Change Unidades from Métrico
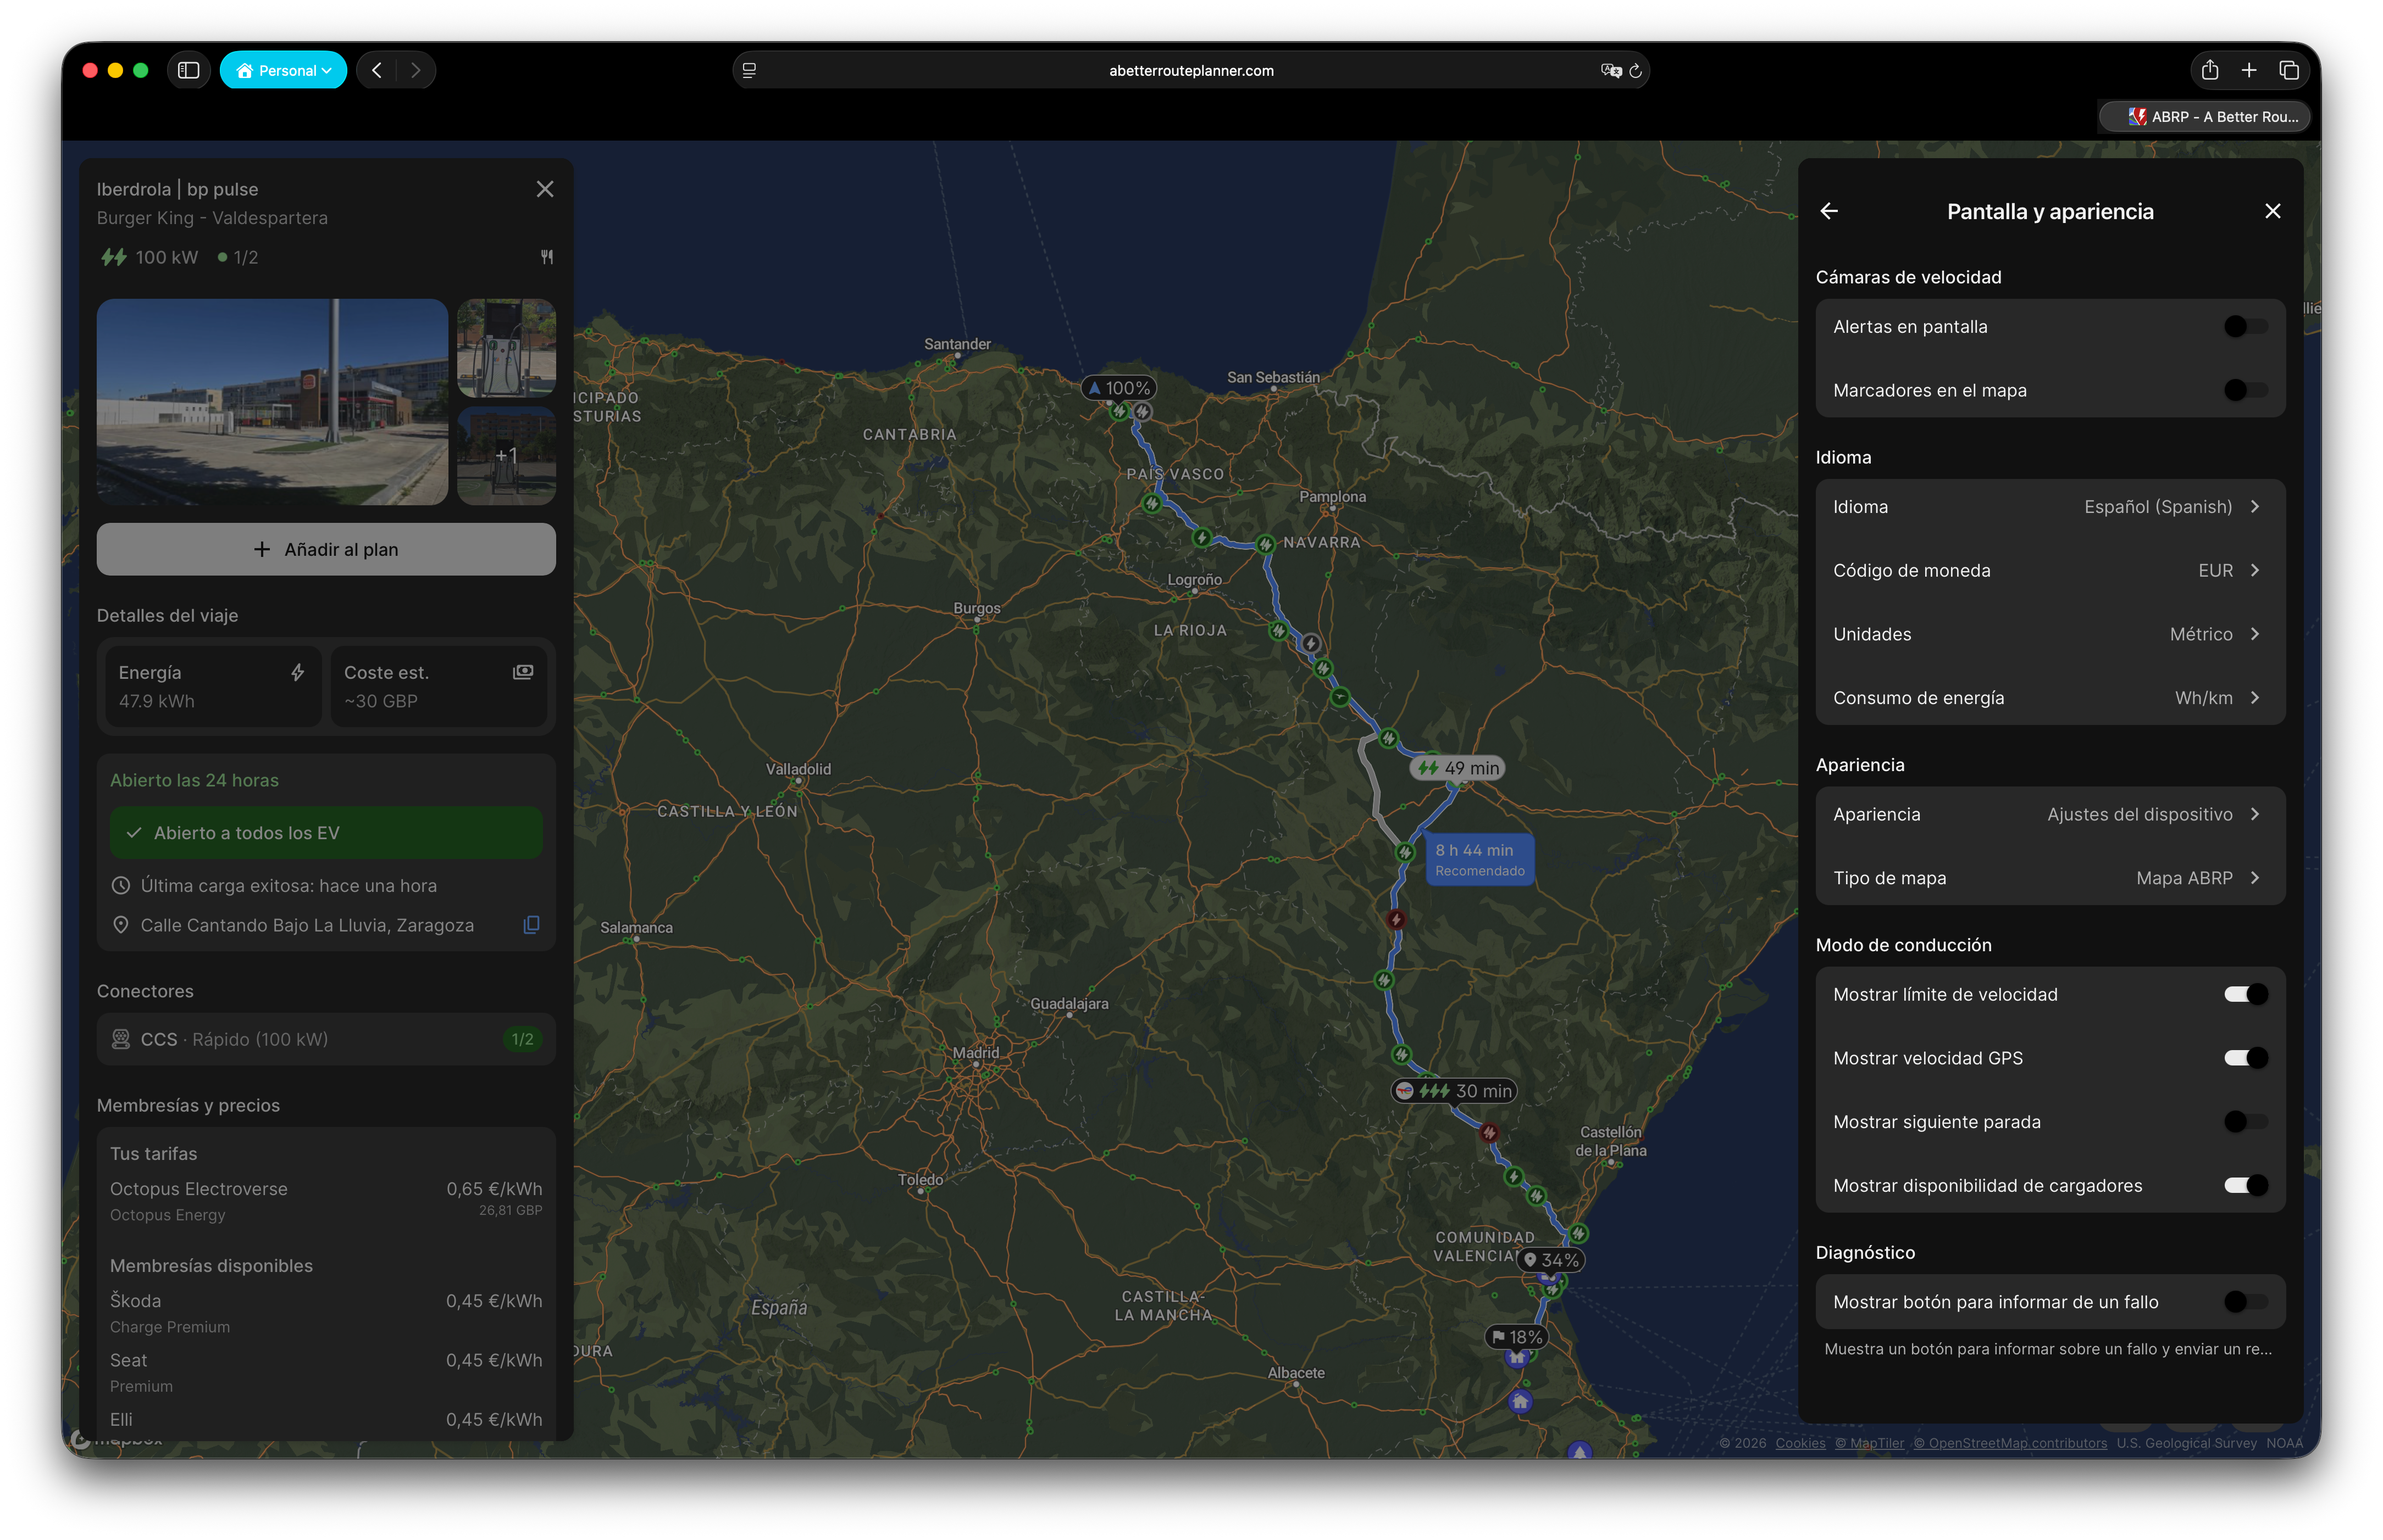Viewport: 2383px width, 1540px height. click(2050, 634)
